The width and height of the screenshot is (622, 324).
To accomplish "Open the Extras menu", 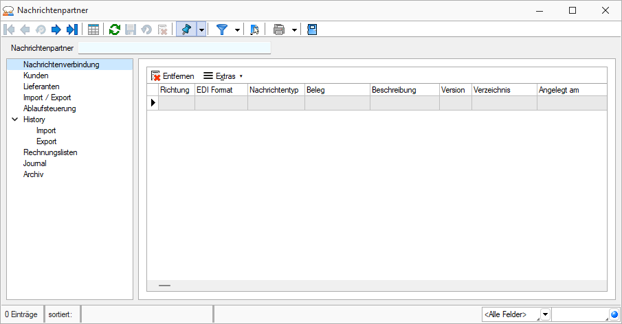I will point(223,76).
